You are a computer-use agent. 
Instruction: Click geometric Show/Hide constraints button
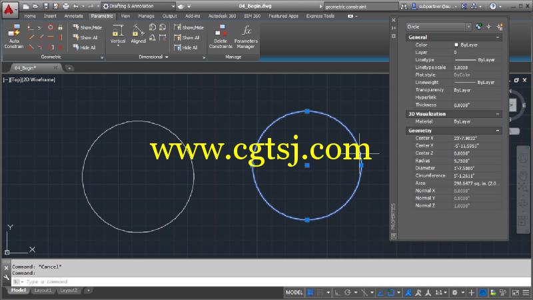point(87,27)
